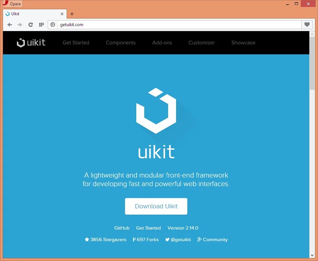318x261 pixels.
Task: Open the Add-ons nav item
Action: (162, 42)
